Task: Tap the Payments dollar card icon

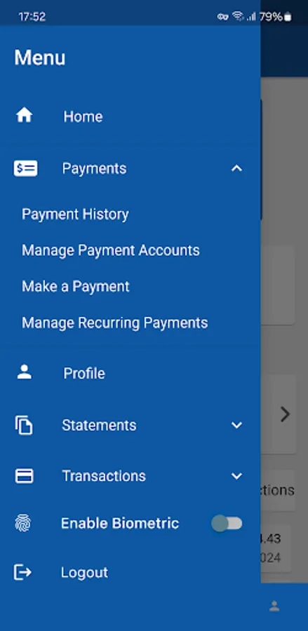Action: point(25,168)
